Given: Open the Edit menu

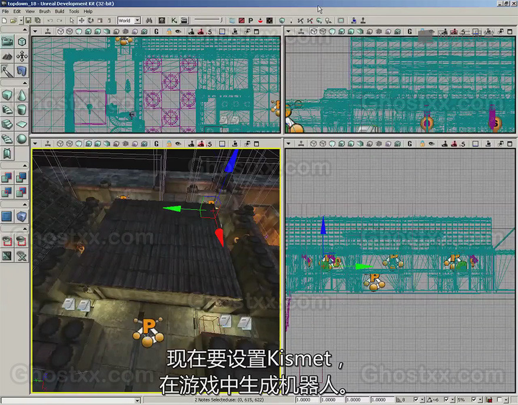Looking at the screenshot, I should 17,11.
